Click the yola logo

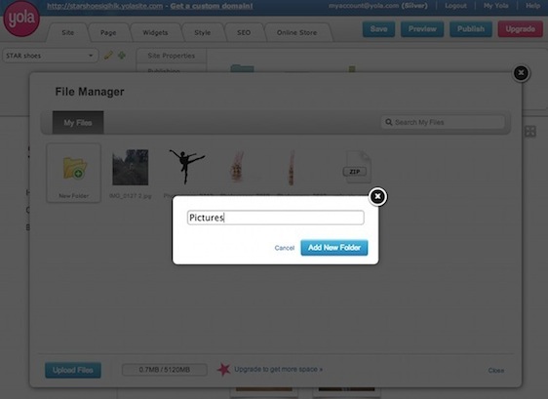click(21, 19)
